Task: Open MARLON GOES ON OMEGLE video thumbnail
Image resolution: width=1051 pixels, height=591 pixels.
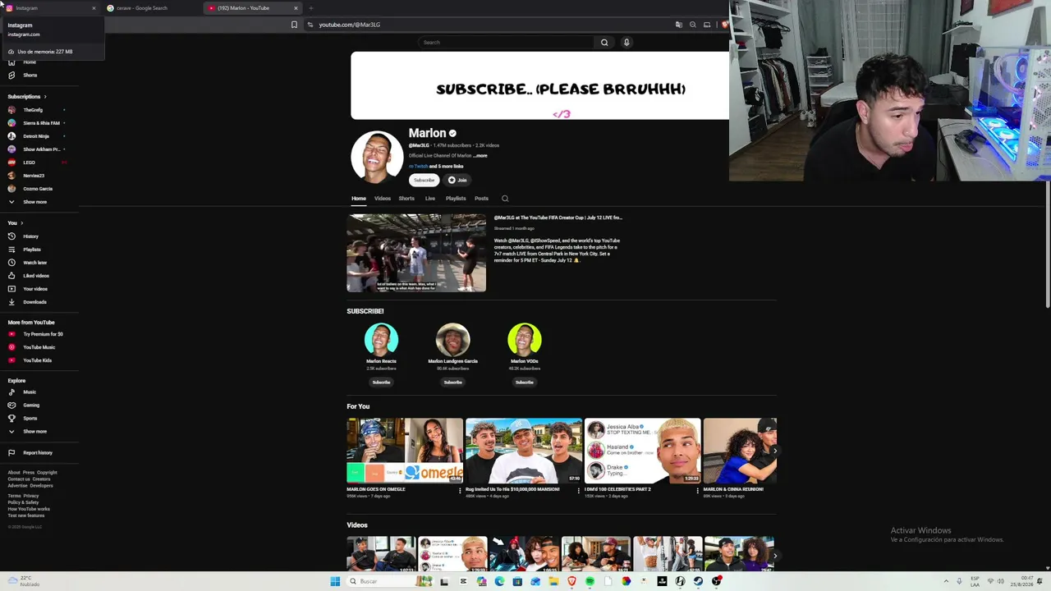Action: point(405,451)
